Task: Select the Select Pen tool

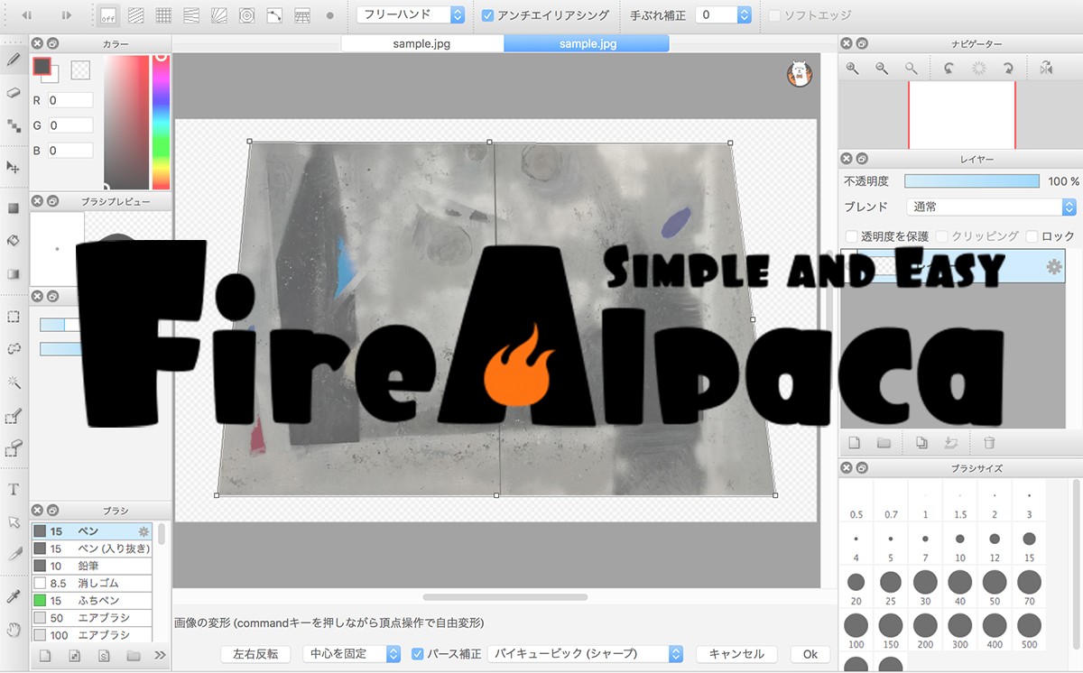Action: 14,416
